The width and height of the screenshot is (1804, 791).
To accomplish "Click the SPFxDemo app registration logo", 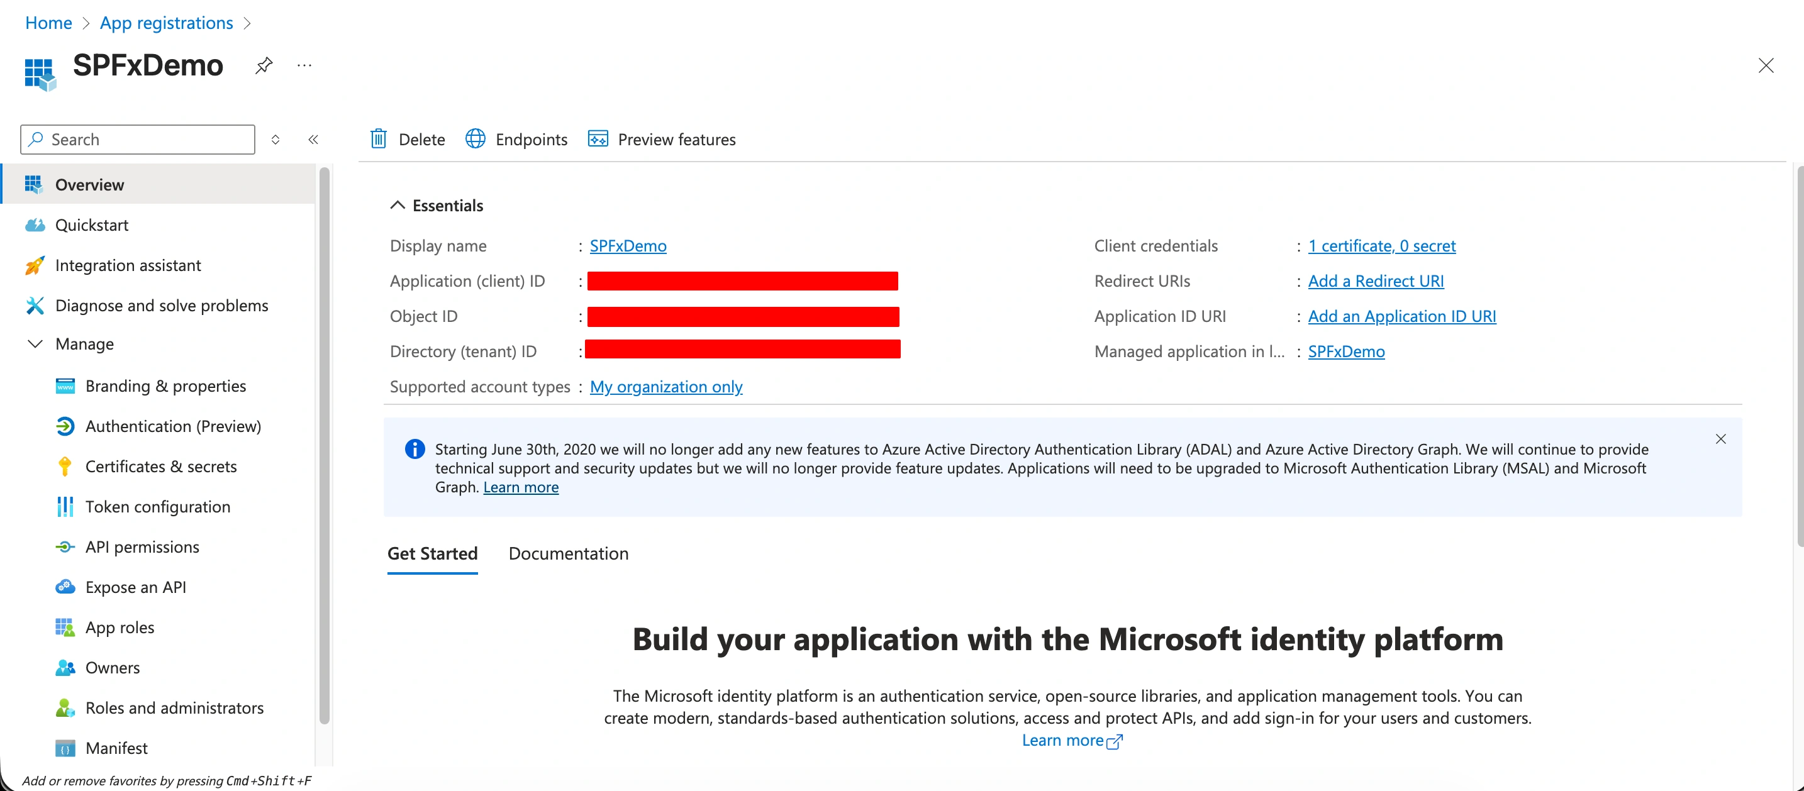I will [x=40, y=74].
